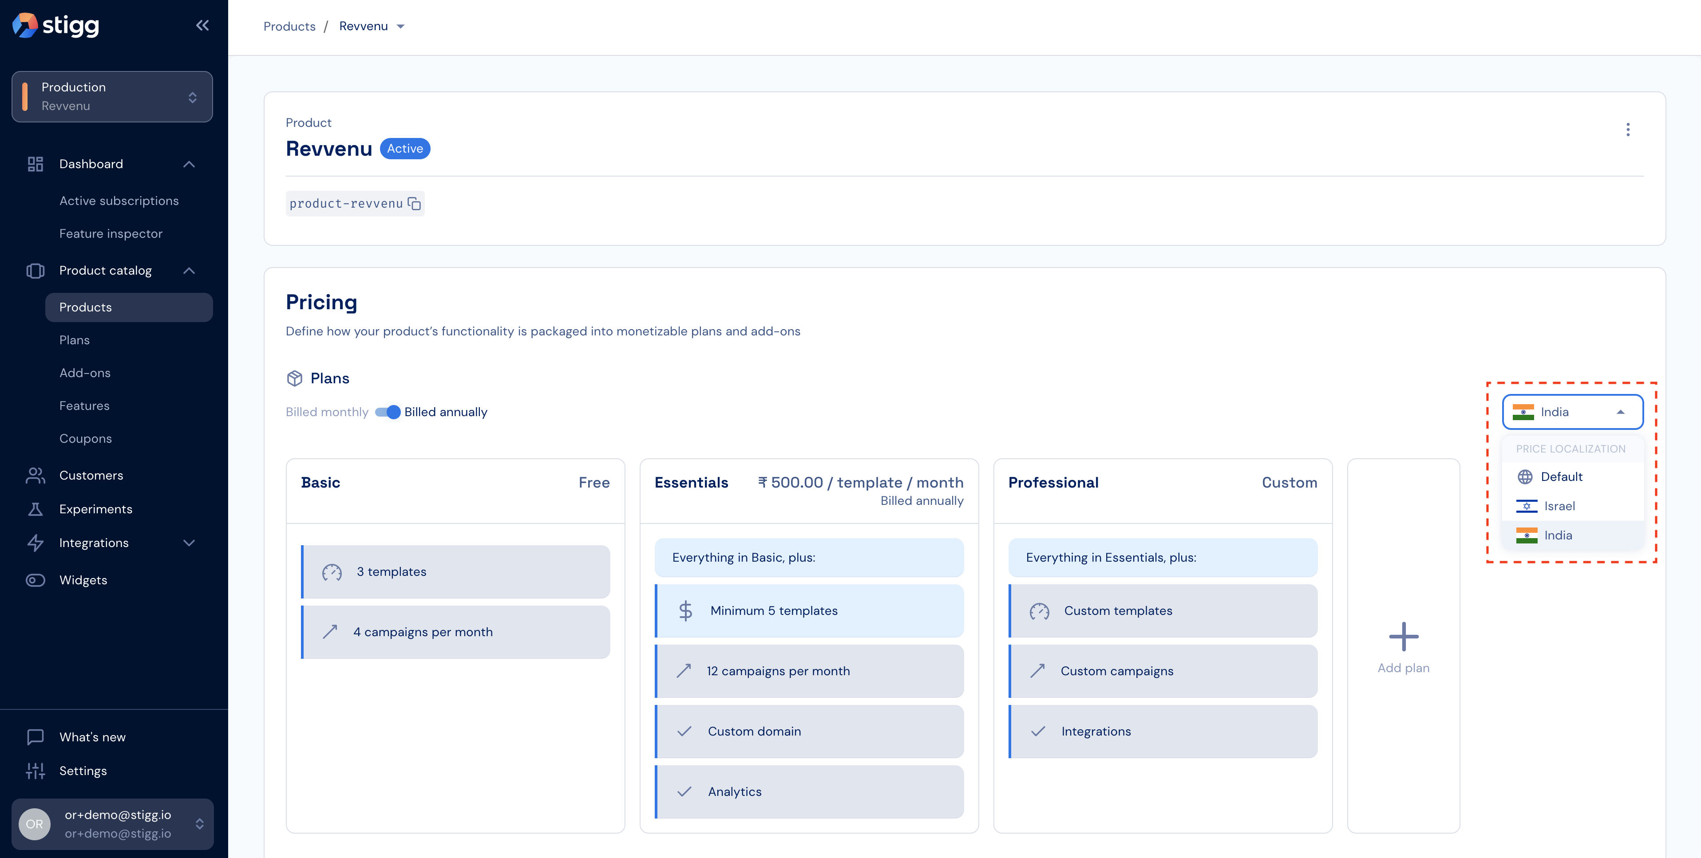Close the India price localization dropdown

(x=1572, y=412)
